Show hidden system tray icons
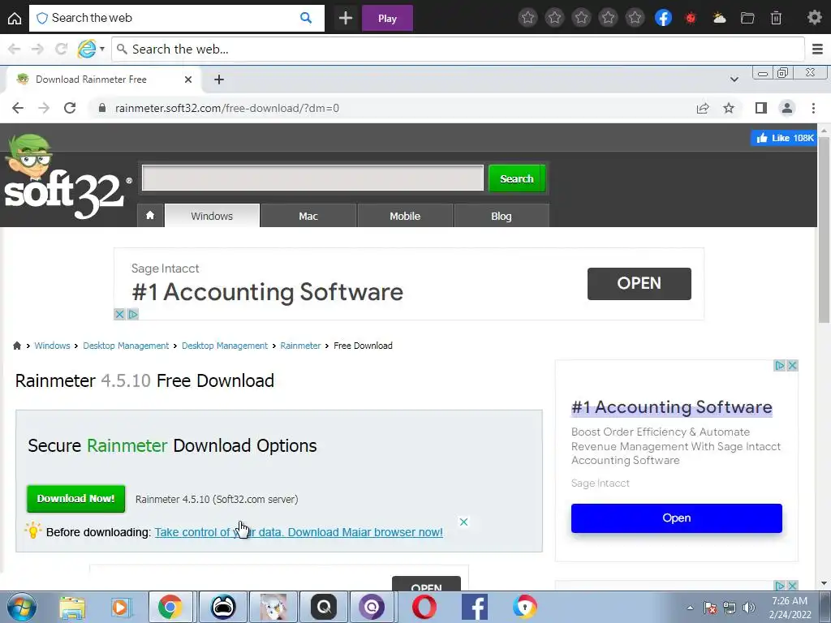Viewport: 831px width, 623px height. tap(690, 608)
